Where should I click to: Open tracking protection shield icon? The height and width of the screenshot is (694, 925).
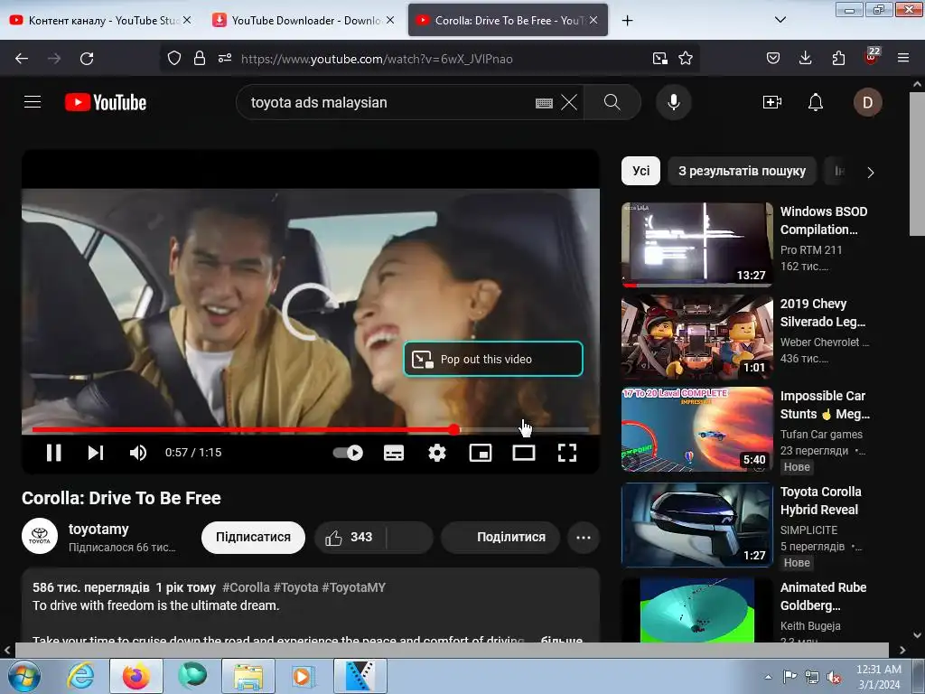[x=174, y=58]
